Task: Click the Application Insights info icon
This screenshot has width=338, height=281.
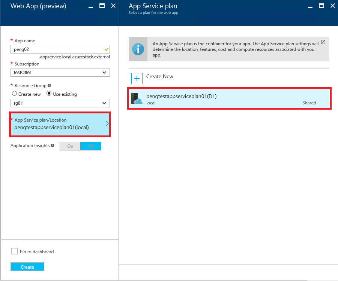Action: point(53,145)
